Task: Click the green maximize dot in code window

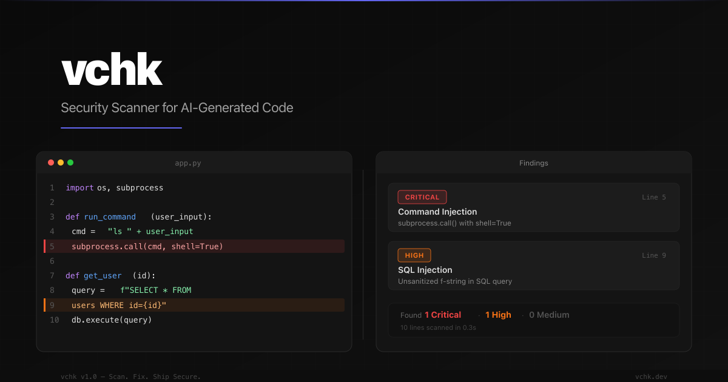Action: pyautogui.click(x=70, y=163)
